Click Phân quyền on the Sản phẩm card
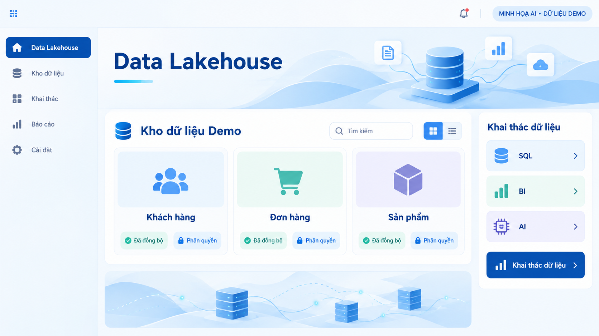Screen dimensions: 599x336 click(x=434, y=241)
